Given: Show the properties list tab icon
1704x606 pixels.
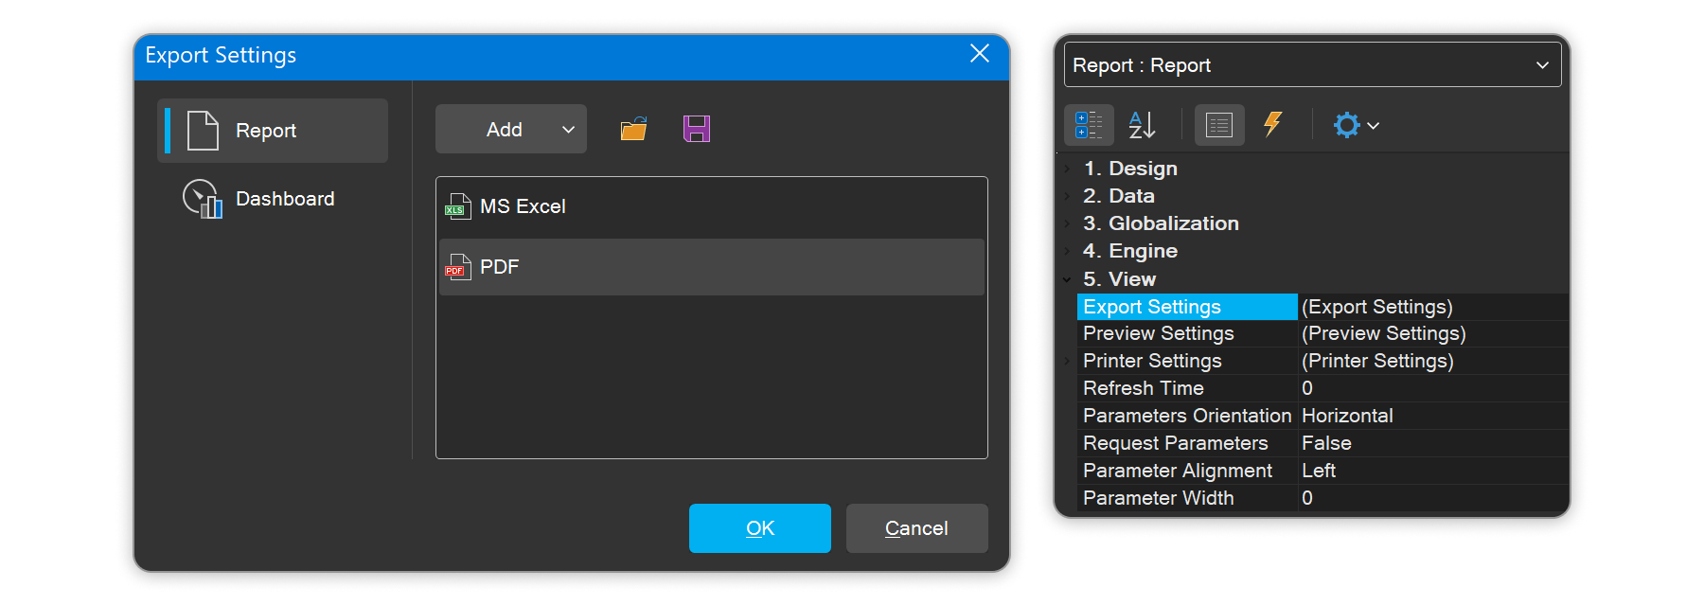Looking at the screenshot, I should click(x=1219, y=125).
